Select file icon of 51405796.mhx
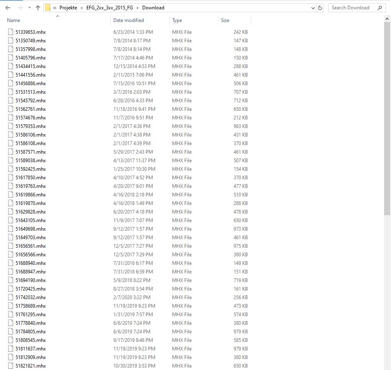 click(11, 57)
